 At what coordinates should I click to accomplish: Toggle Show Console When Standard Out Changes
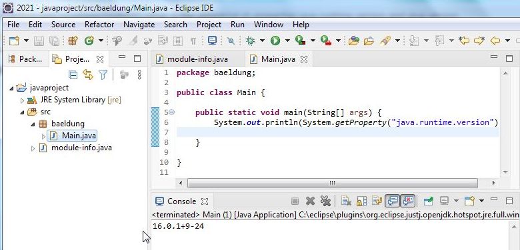click(x=393, y=201)
